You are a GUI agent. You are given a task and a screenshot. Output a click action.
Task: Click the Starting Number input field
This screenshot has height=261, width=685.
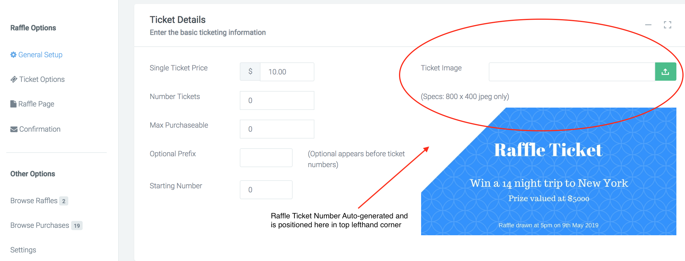click(266, 190)
